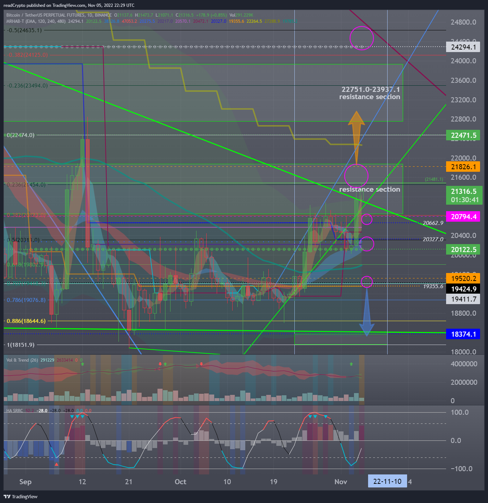Select the blue down arrow drawing
The image size is (488, 503).
tap(367, 312)
